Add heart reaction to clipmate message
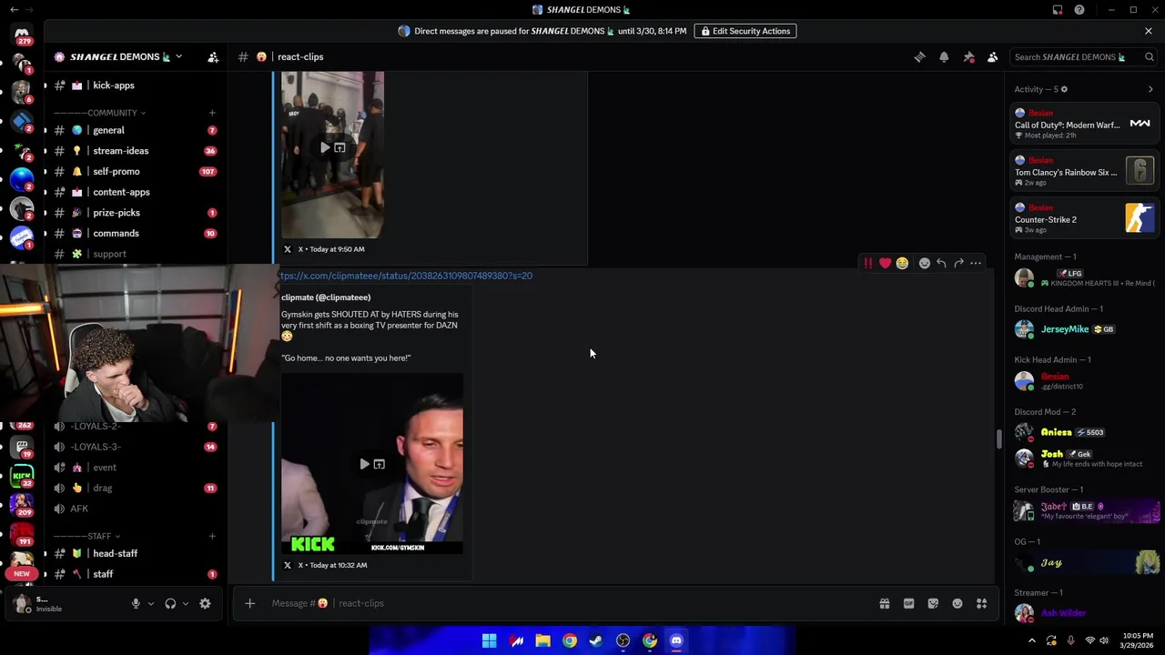Image resolution: width=1165 pixels, height=655 pixels. point(885,263)
